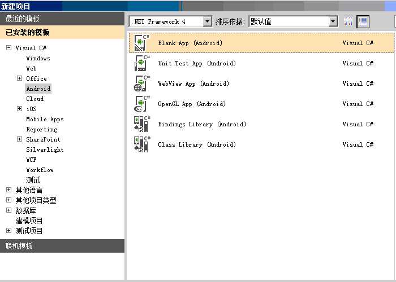This screenshot has height=282, width=396.
Task: Select Web under Visual C#
Action: [31, 68]
